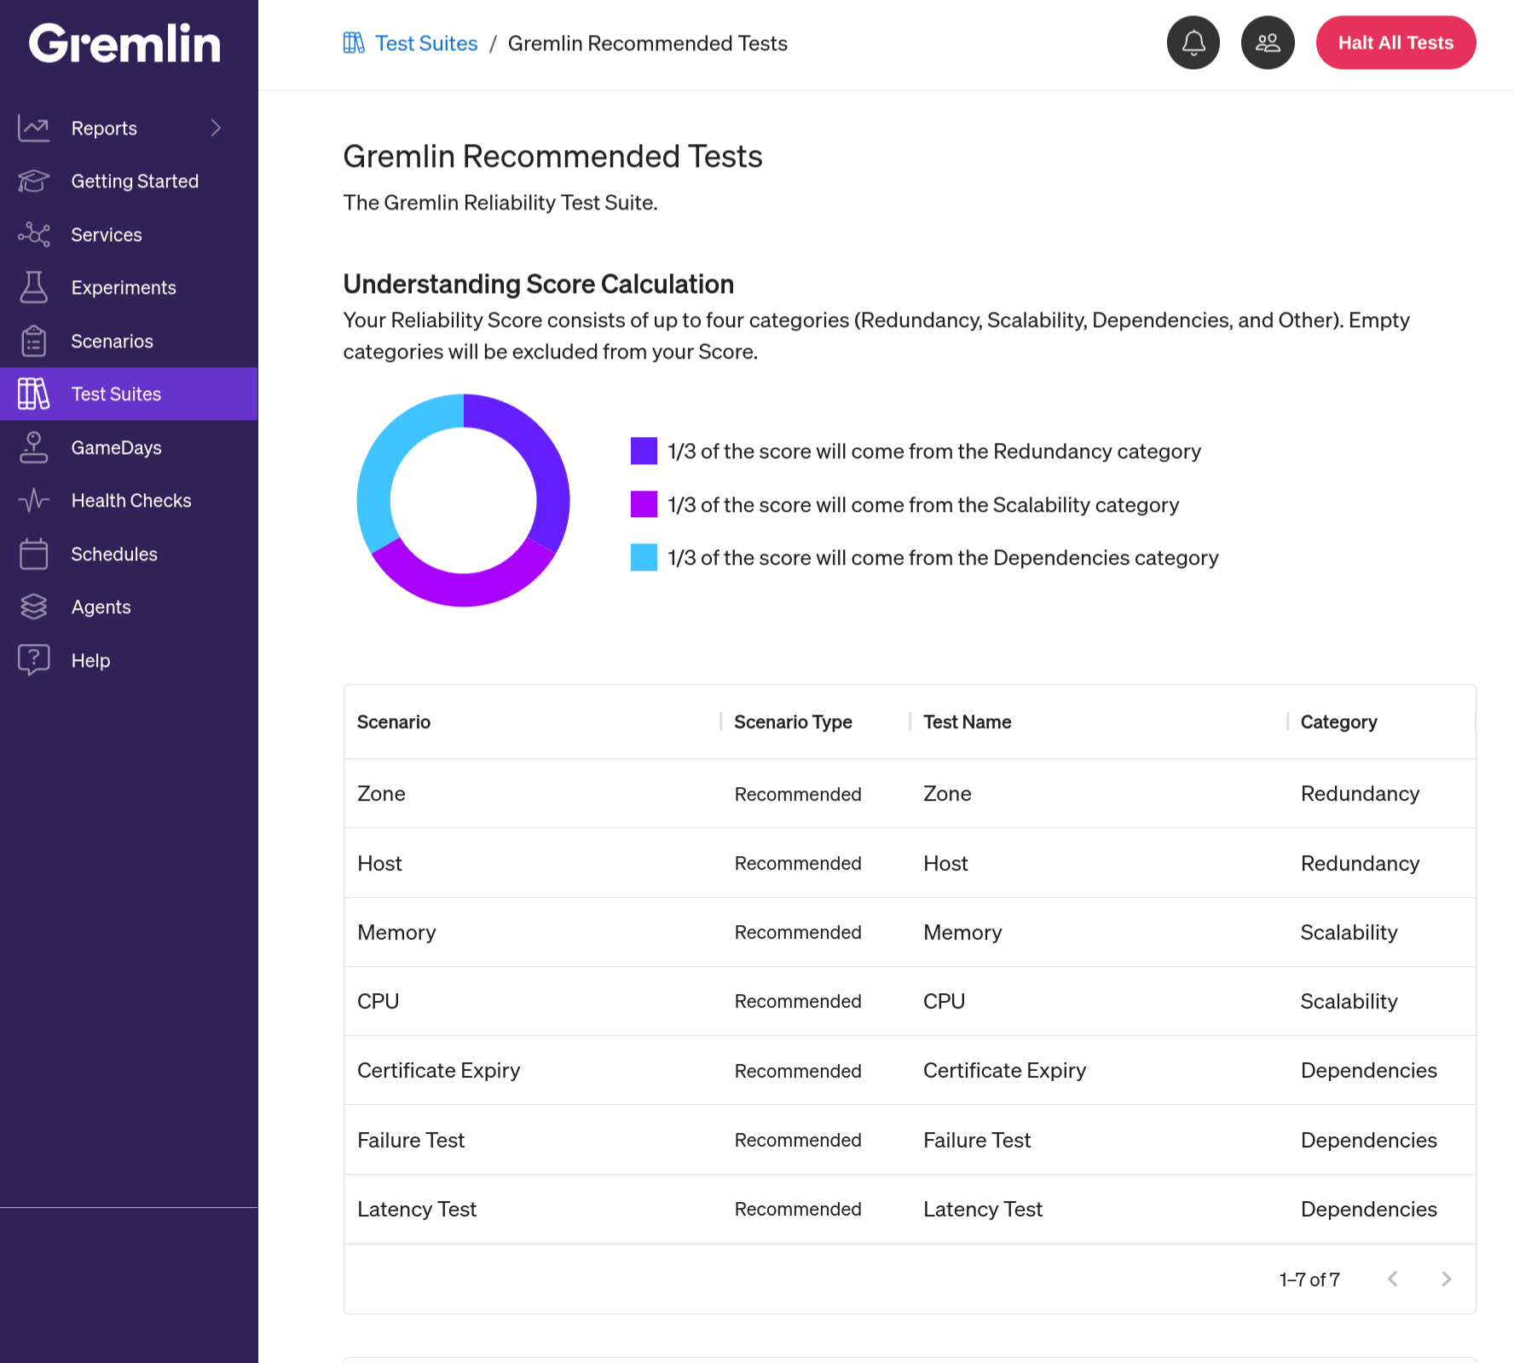1514x1363 pixels.
Task: Select the Getting Started graduation cap icon
Action: tap(33, 181)
